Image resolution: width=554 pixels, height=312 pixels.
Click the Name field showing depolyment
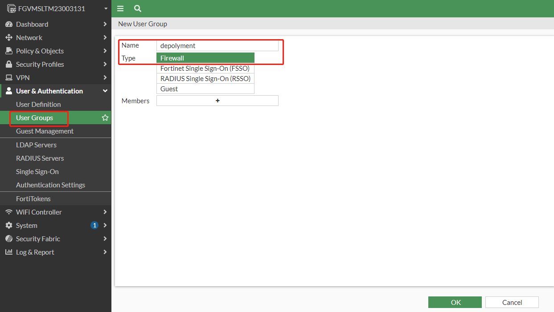coord(217,45)
